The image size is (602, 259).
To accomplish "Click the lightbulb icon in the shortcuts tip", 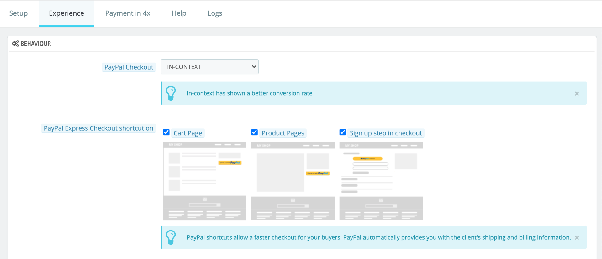I will [171, 238].
